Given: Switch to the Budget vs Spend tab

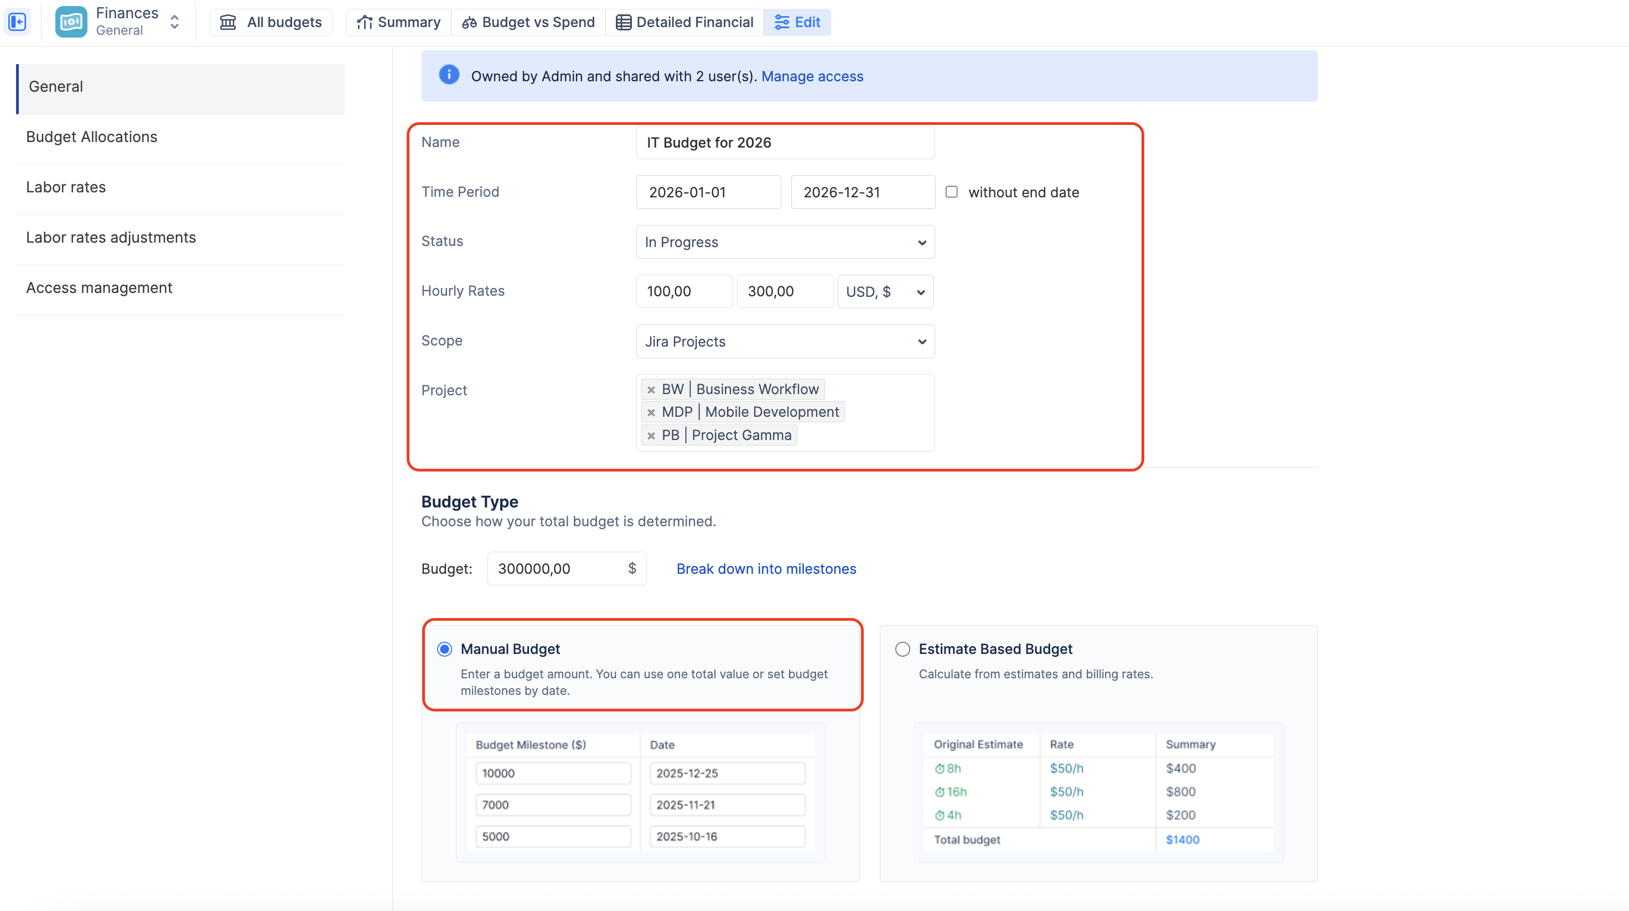Looking at the screenshot, I should click(528, 22).
